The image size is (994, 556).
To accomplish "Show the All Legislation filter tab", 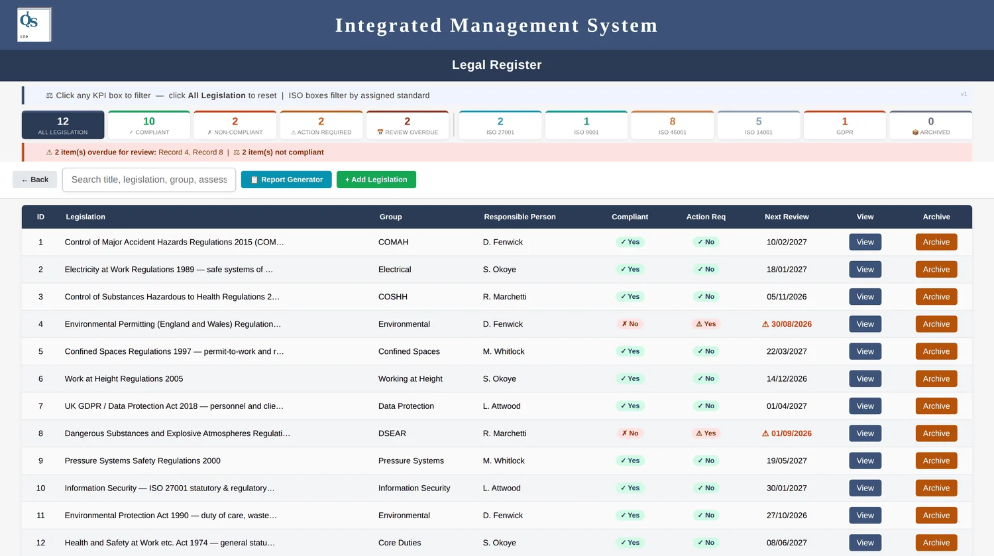I will point(63,125).
